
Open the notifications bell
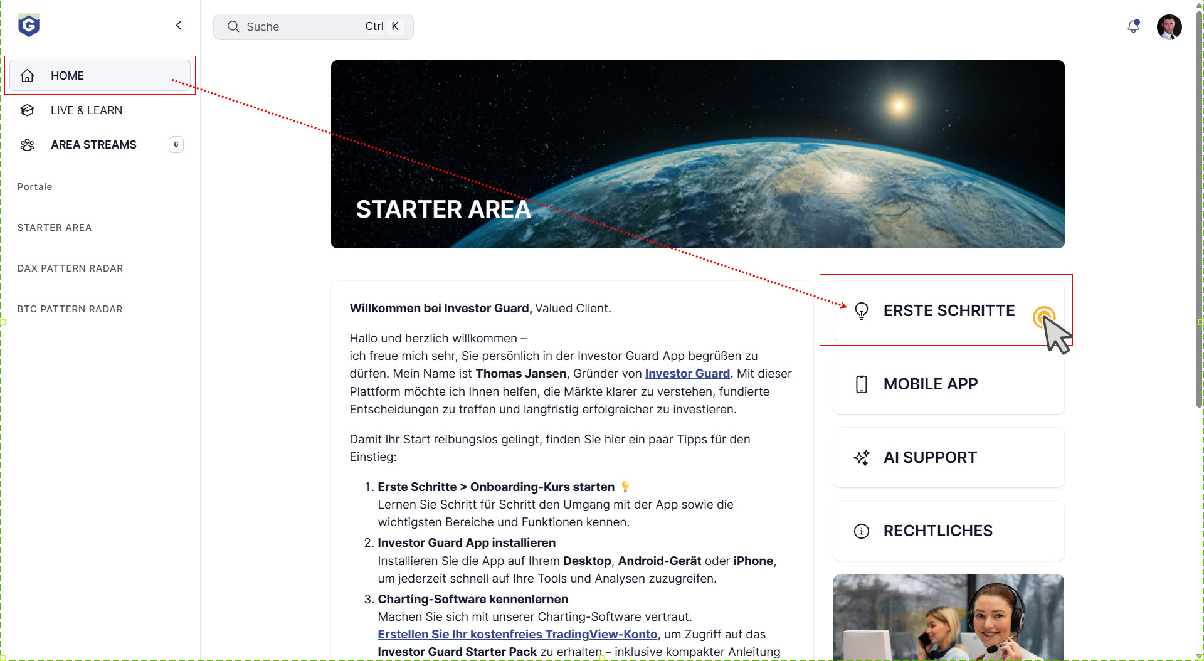point(1133,26)
